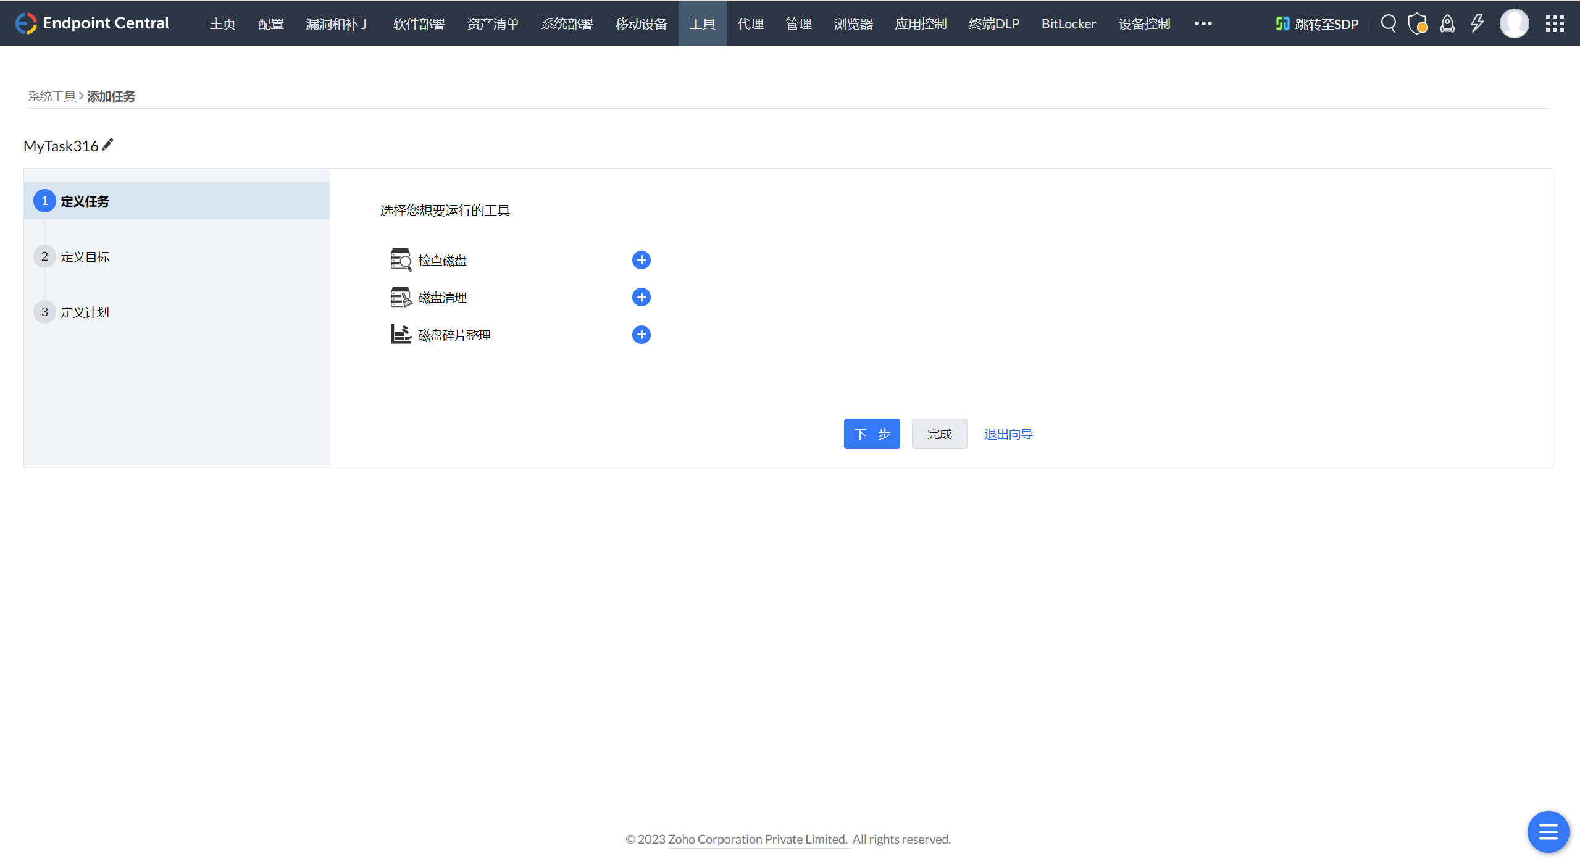The width and height of the screenshot is (1580, 864).
Task: Add the 磁盘碎片整理 tool with plus icon
Action: (641, 335)
